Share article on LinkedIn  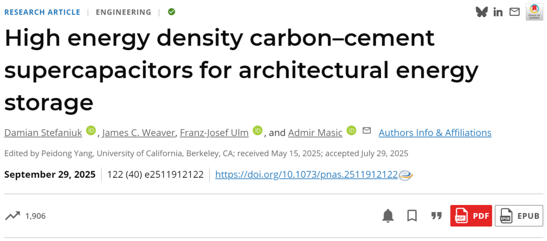pyautogui.click(x=498, y=12)
